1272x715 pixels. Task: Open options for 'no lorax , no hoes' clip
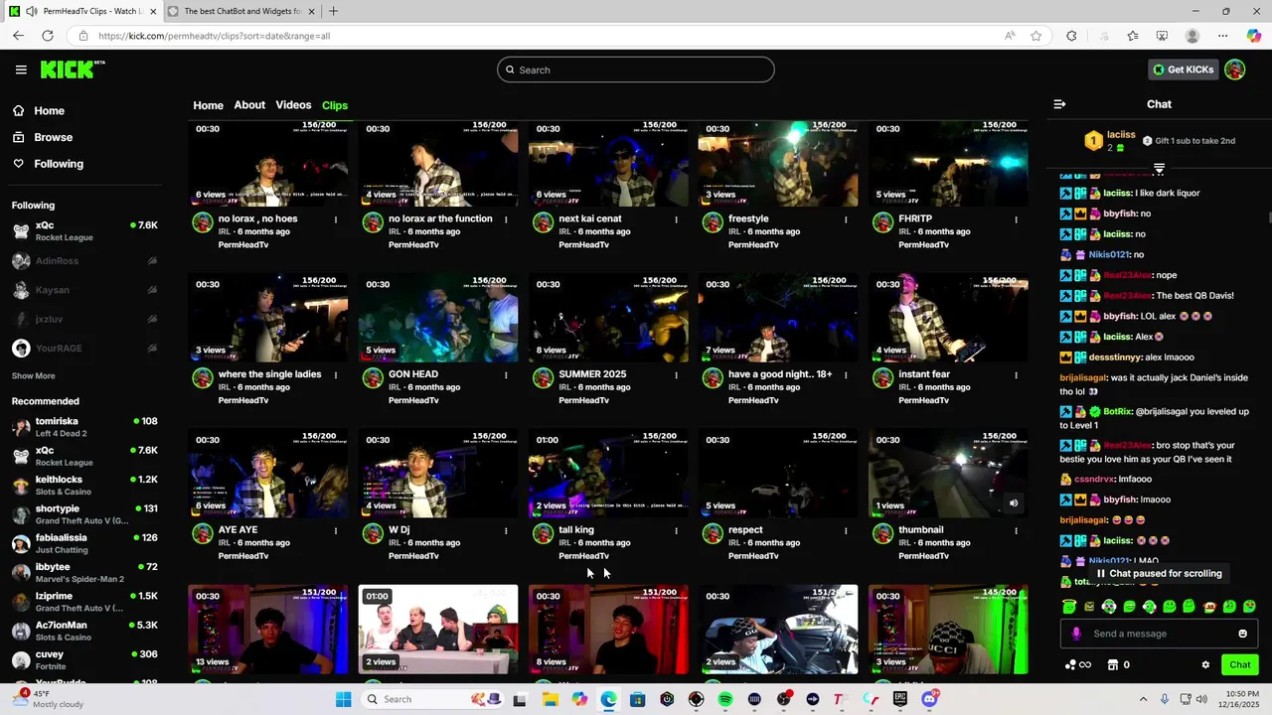click(x=336, y=219)
